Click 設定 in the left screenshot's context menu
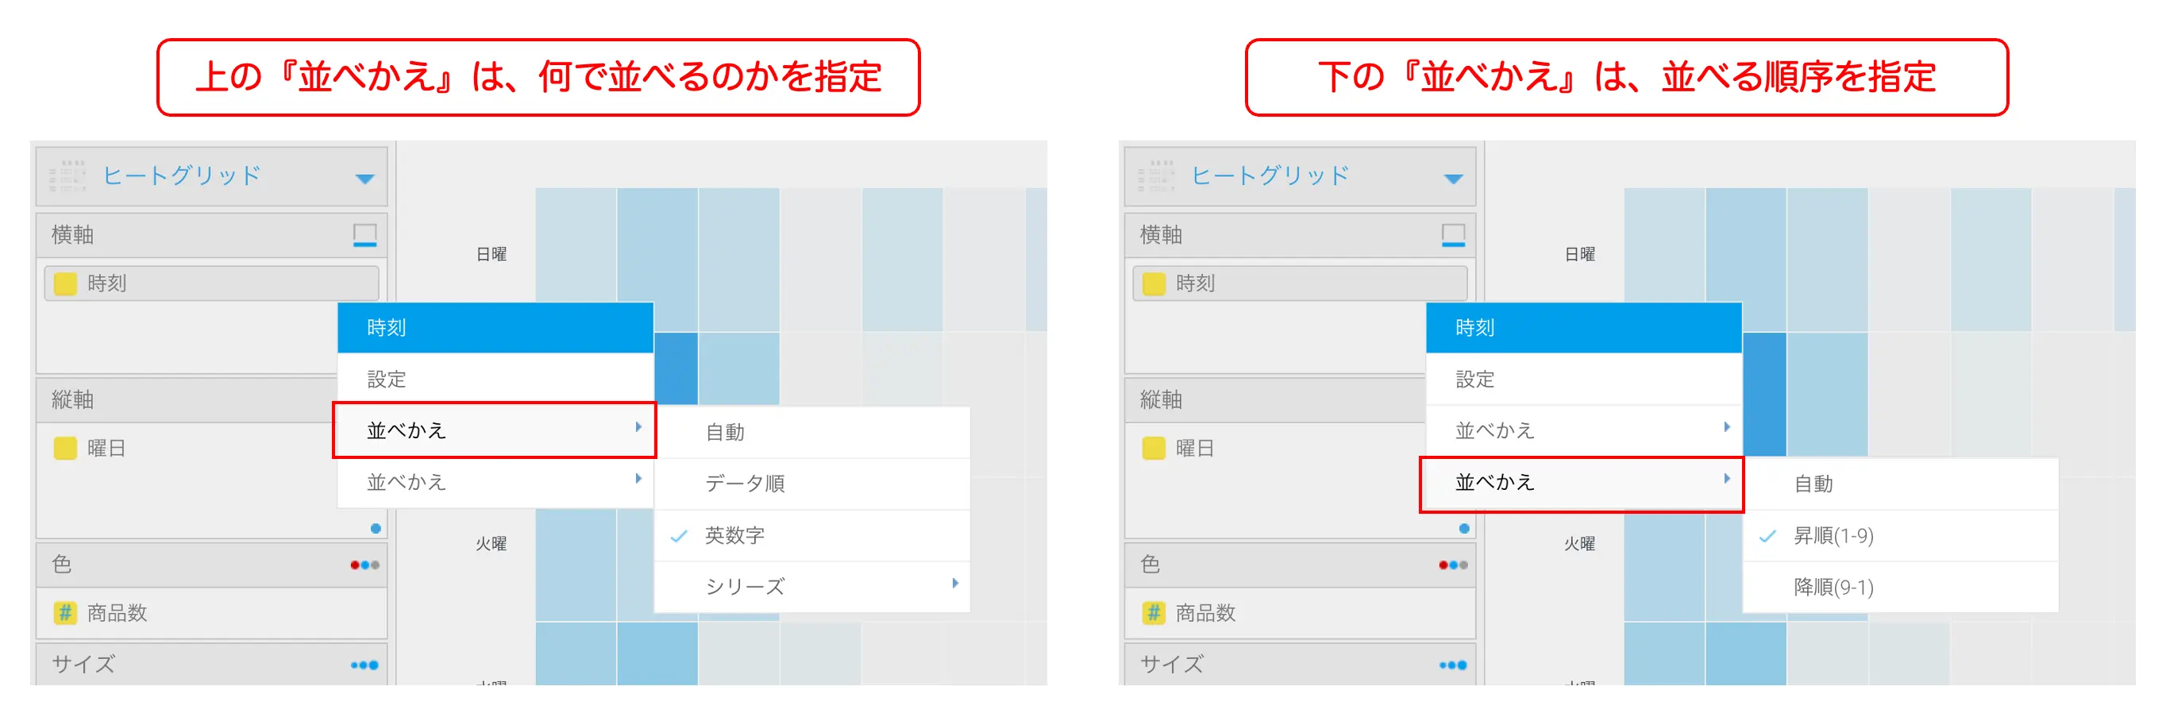Screen dimensions: 2166x721 [387, 380]
